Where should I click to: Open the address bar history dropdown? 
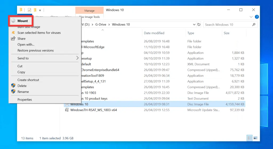(194, 25)
